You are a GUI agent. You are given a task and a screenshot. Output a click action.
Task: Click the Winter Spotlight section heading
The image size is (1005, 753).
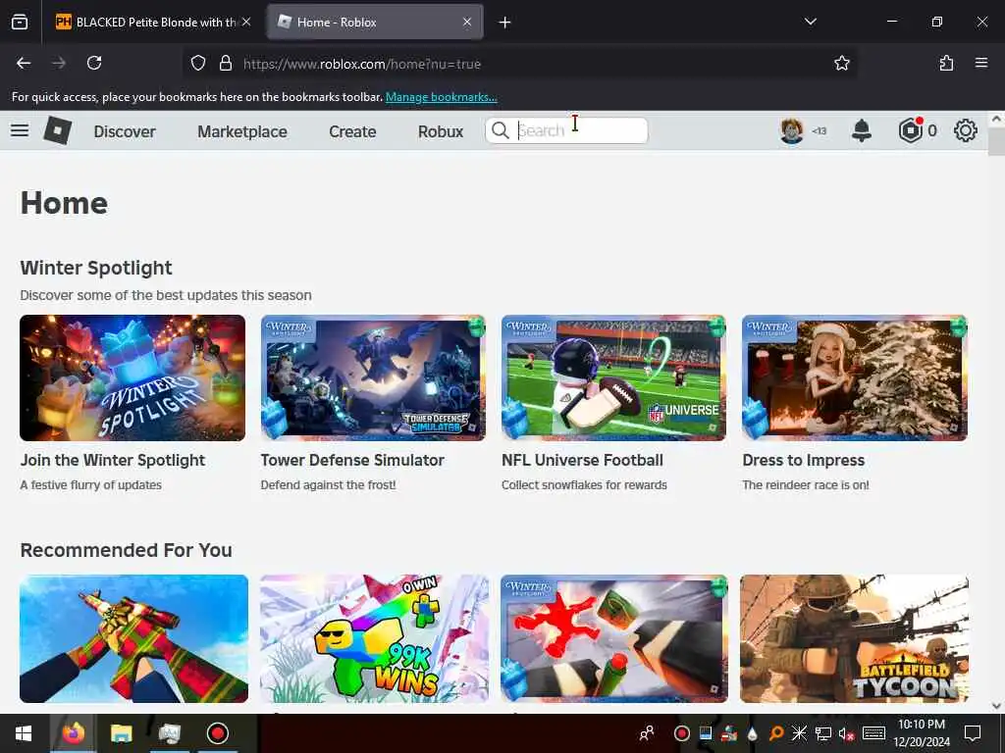96,268
